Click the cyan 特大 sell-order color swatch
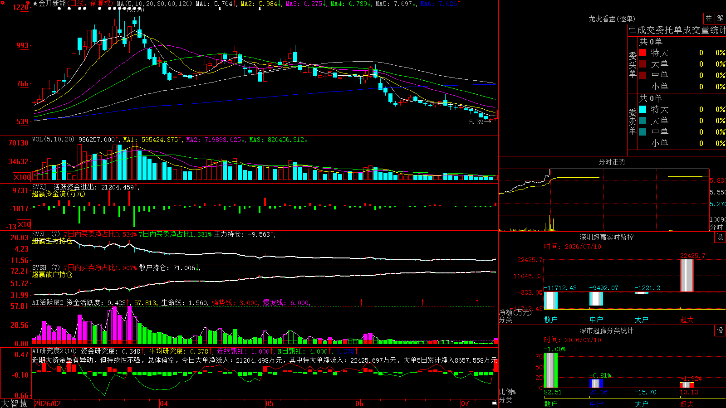The image size is (726, 408). pyautogui.click(x=643, y=109)
